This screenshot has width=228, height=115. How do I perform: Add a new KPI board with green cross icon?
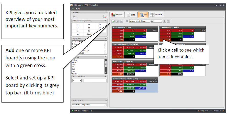coord(113,21)
